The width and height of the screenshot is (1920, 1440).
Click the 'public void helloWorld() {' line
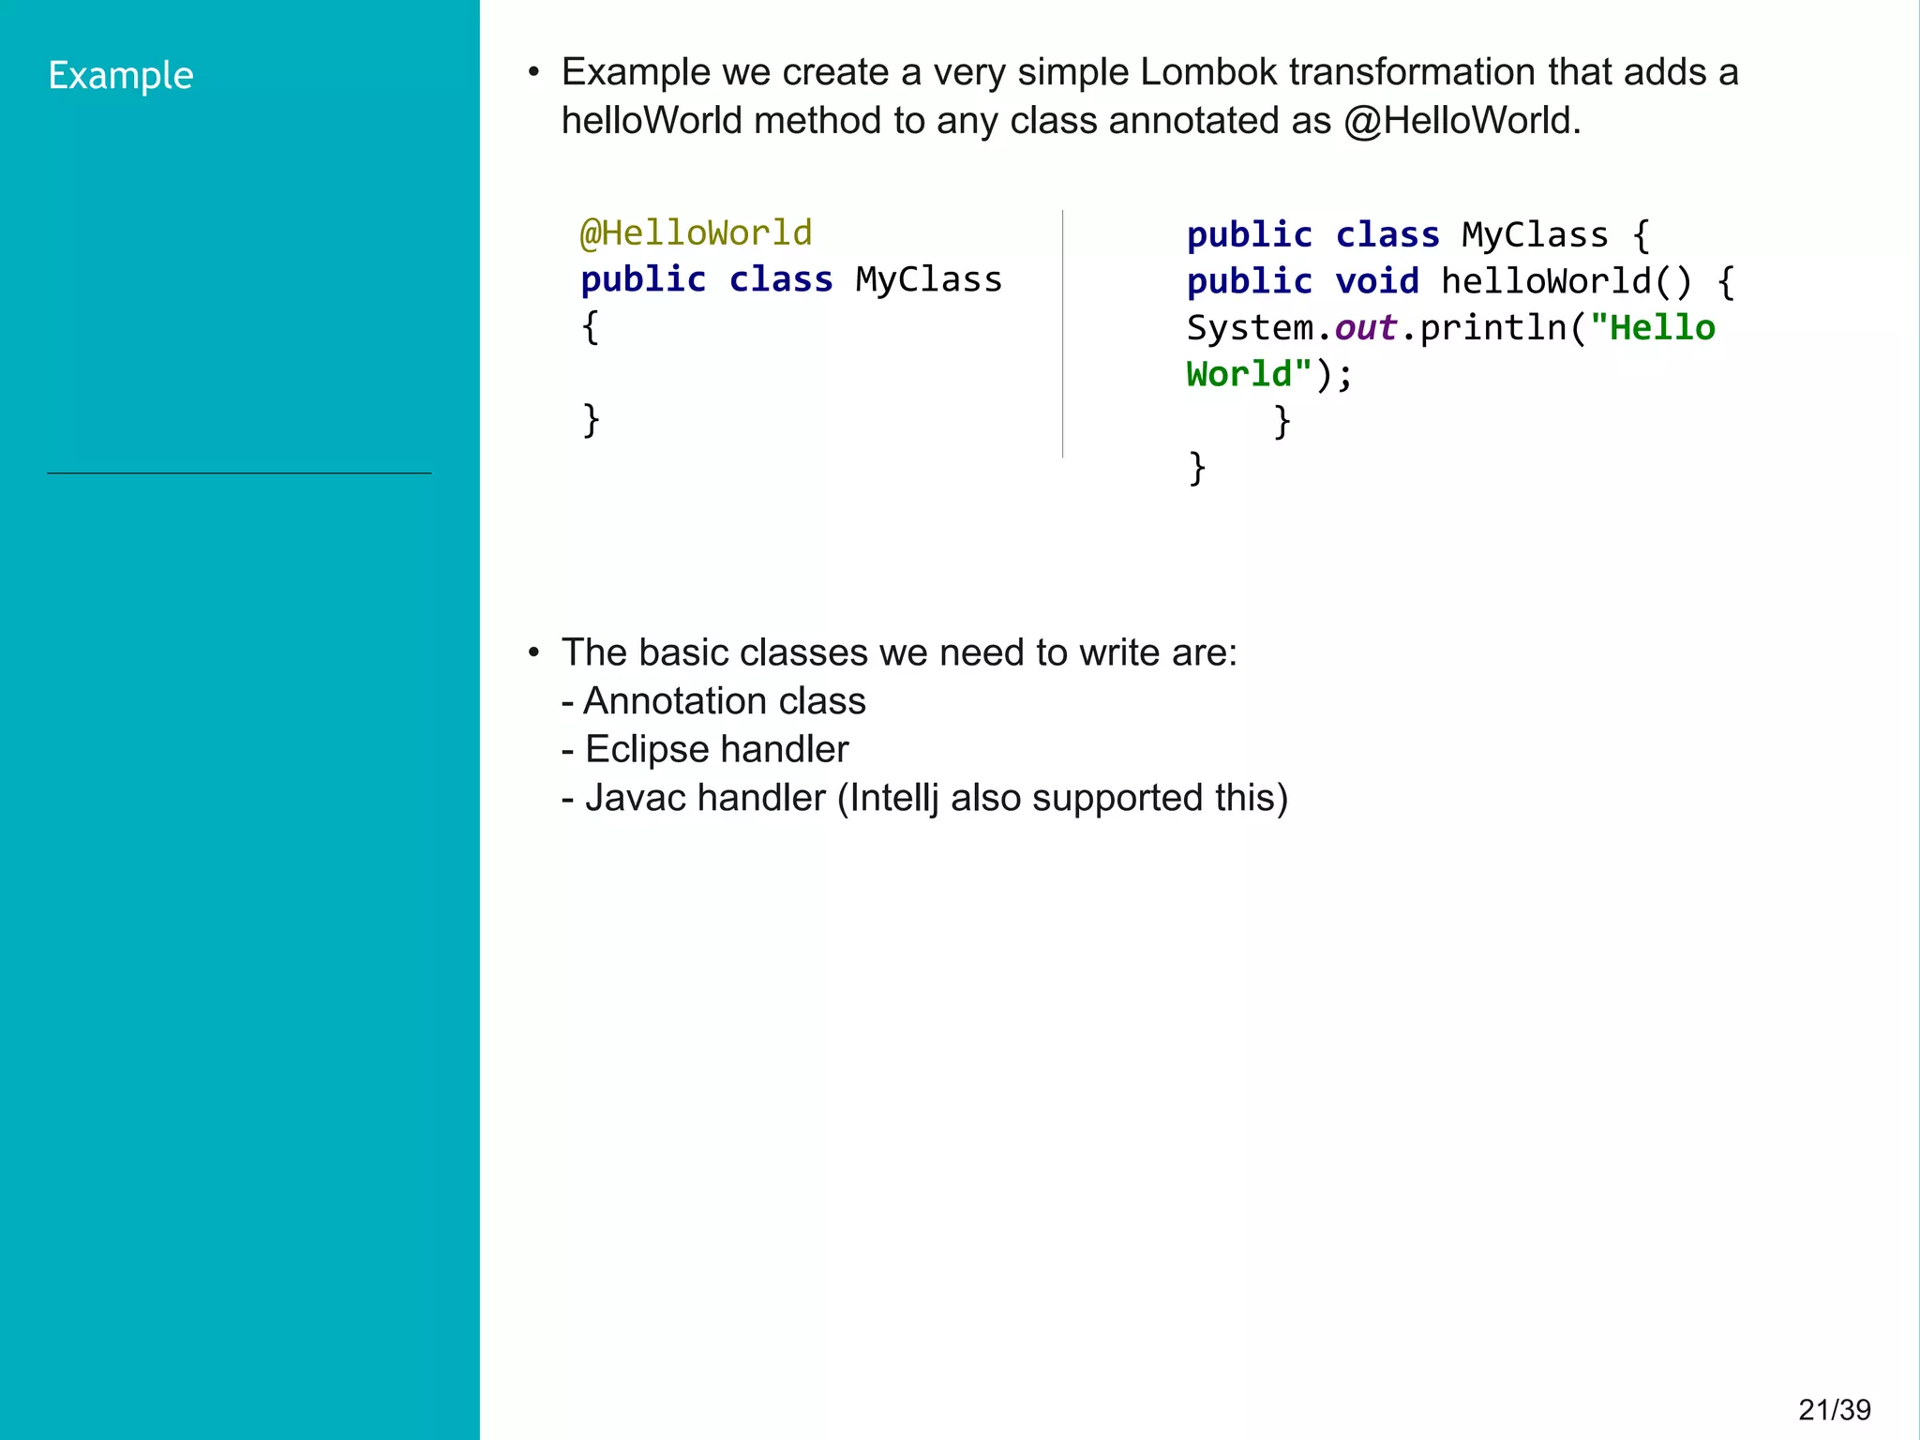pos(1461,281)
